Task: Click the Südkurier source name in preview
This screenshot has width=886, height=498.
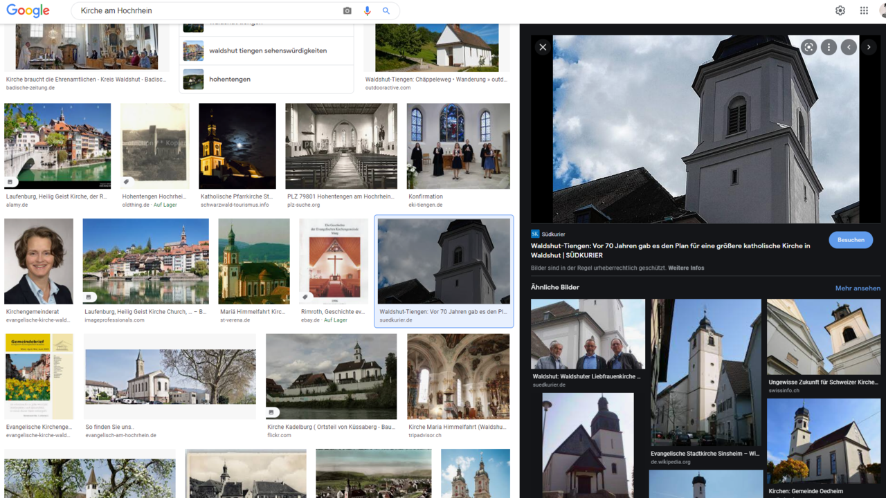Action: coord(553,234)
